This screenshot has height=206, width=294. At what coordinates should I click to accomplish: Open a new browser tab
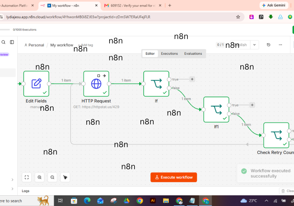(170, 6)
